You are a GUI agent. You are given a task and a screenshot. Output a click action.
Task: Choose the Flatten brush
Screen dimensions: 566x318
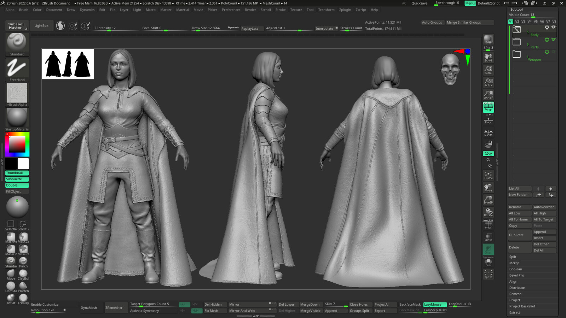23,287
